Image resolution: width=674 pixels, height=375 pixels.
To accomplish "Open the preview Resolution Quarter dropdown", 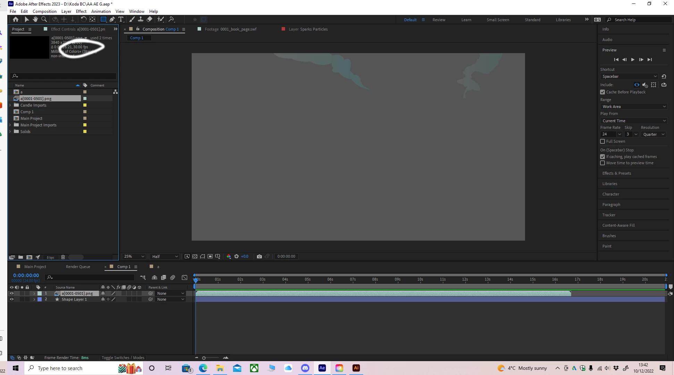I will pyautogui.click(x=653, y=134).
